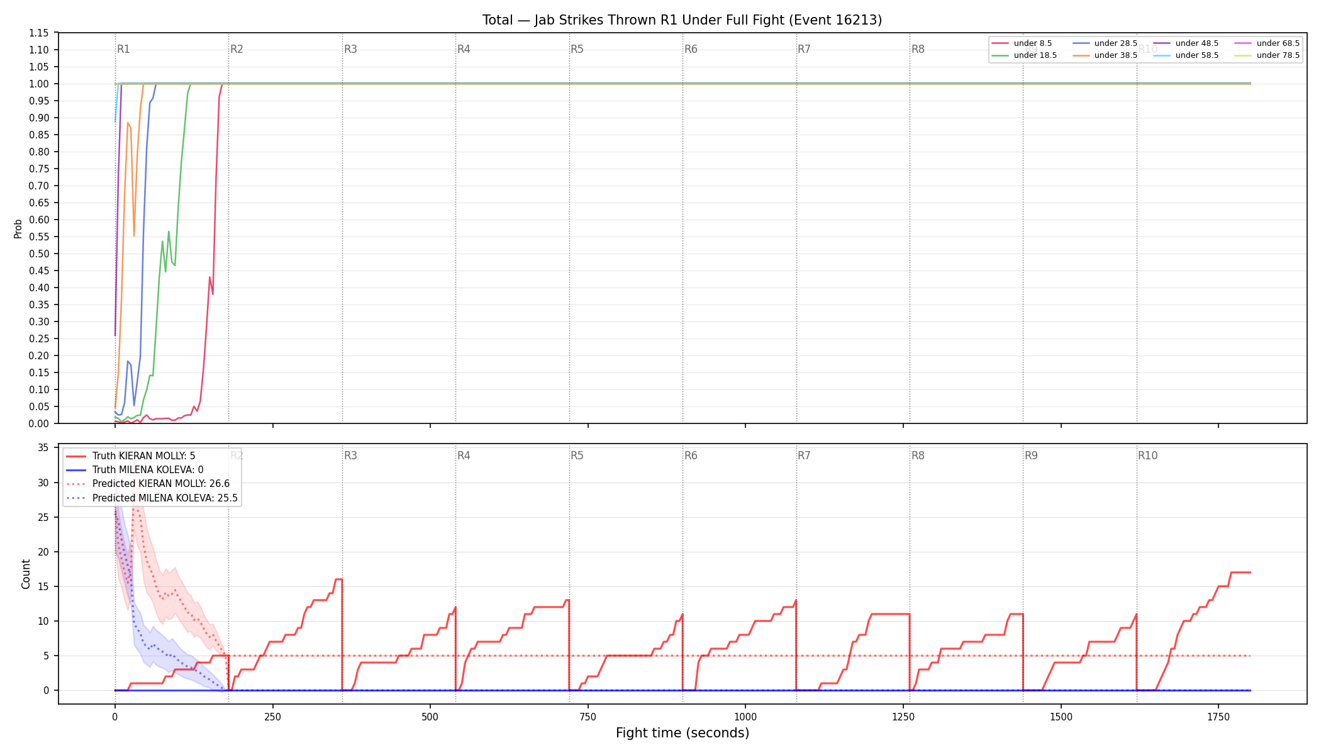Click the R9 round marker in bottom chart
The width and height of the screenshot is (1321, 755).
[1031, 456]
